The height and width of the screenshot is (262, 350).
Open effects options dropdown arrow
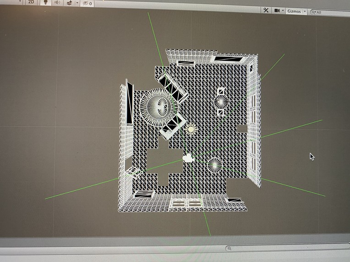pos(77,3)
